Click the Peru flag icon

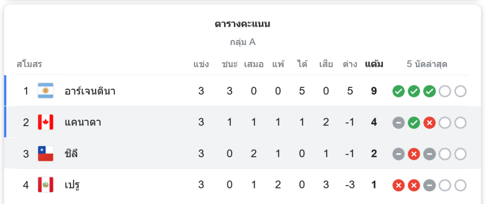click(x=46, y=185)
